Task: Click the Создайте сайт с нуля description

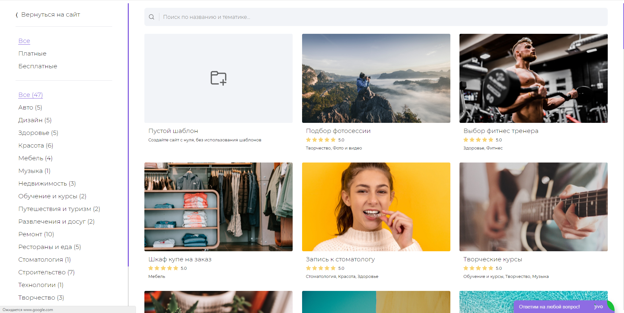Action: [205, 140]
